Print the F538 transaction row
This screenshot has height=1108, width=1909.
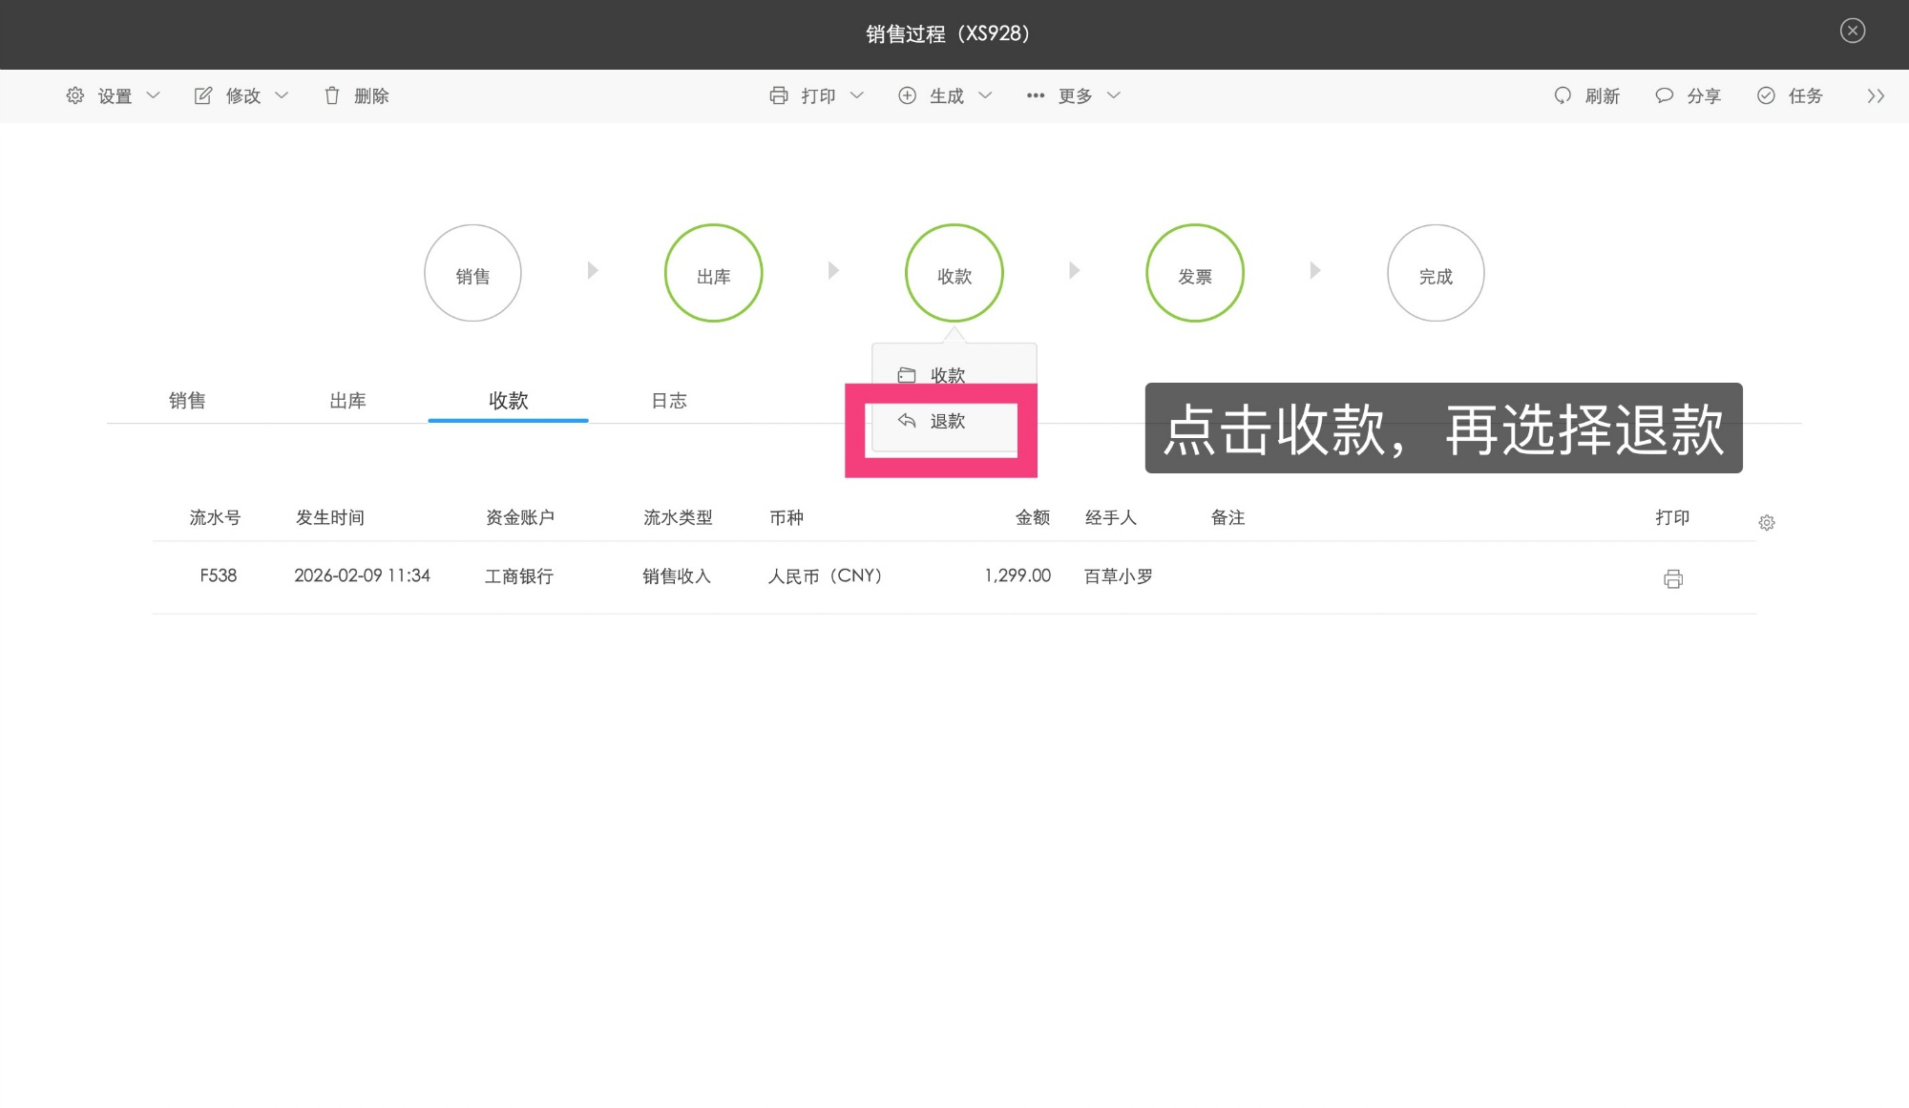[x=1672, y=578]
